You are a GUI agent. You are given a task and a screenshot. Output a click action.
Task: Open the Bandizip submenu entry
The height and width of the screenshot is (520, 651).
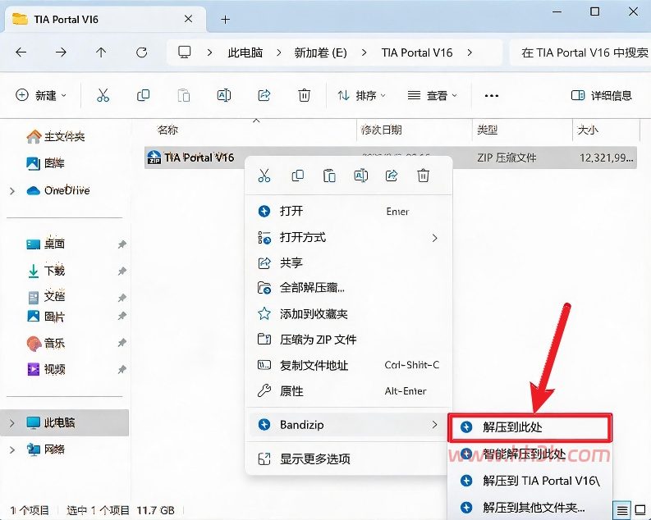pyautogui.click(x=348, y=425)
